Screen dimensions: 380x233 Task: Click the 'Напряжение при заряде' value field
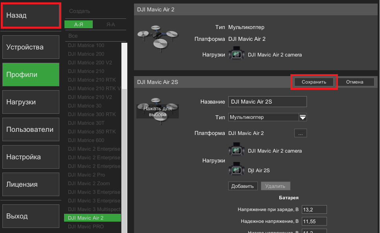[314, 209]
